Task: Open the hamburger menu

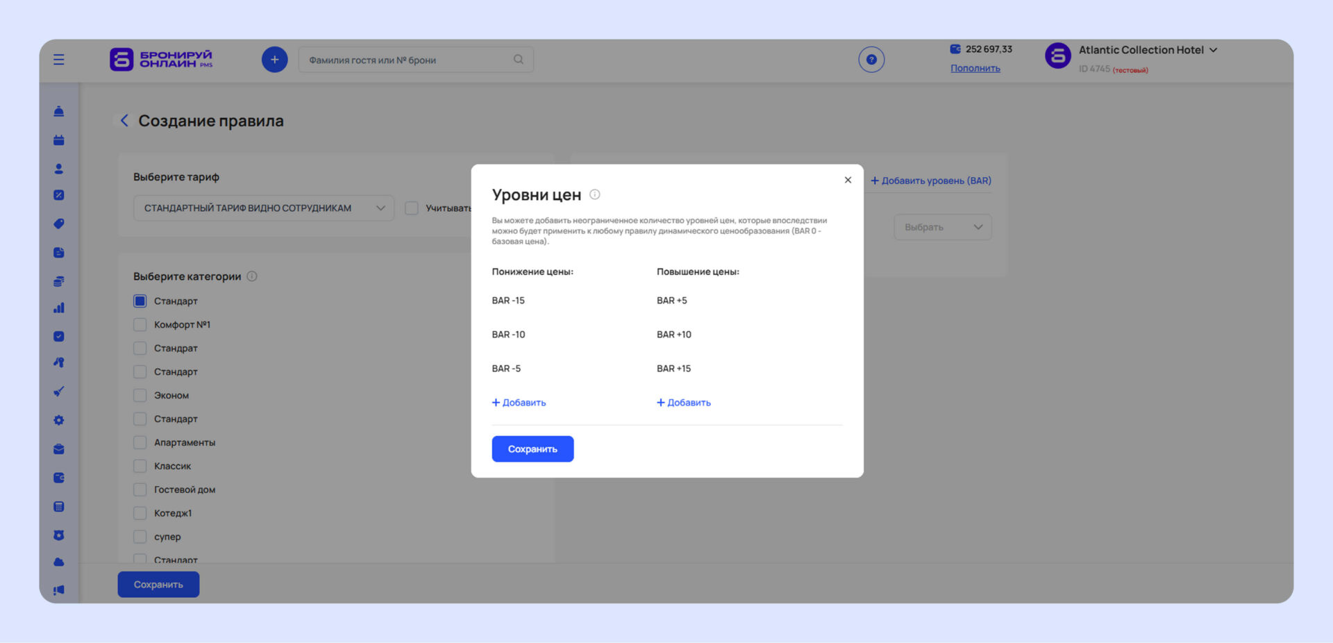Action: click(59, 60)
